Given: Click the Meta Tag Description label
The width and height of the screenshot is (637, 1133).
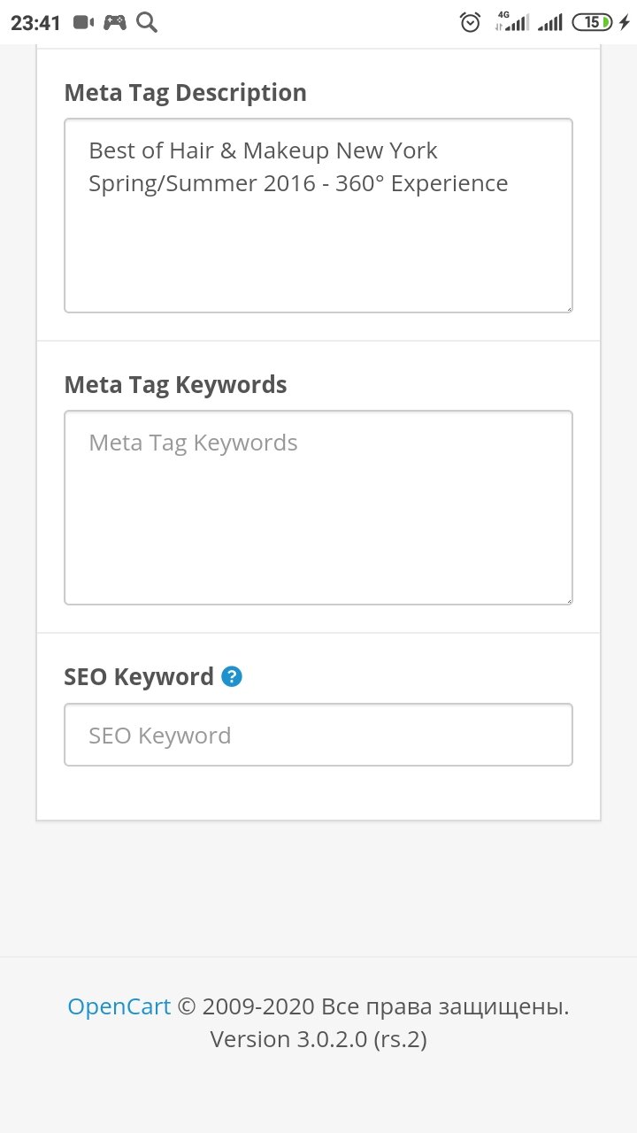Looking at the screenshot, I should click(x=185, y=93).
